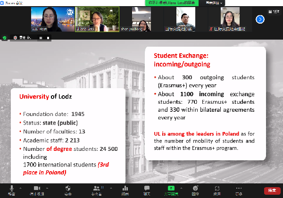Select the muted participant's video thumbnail
283x198 pixels.
(230, 19)
